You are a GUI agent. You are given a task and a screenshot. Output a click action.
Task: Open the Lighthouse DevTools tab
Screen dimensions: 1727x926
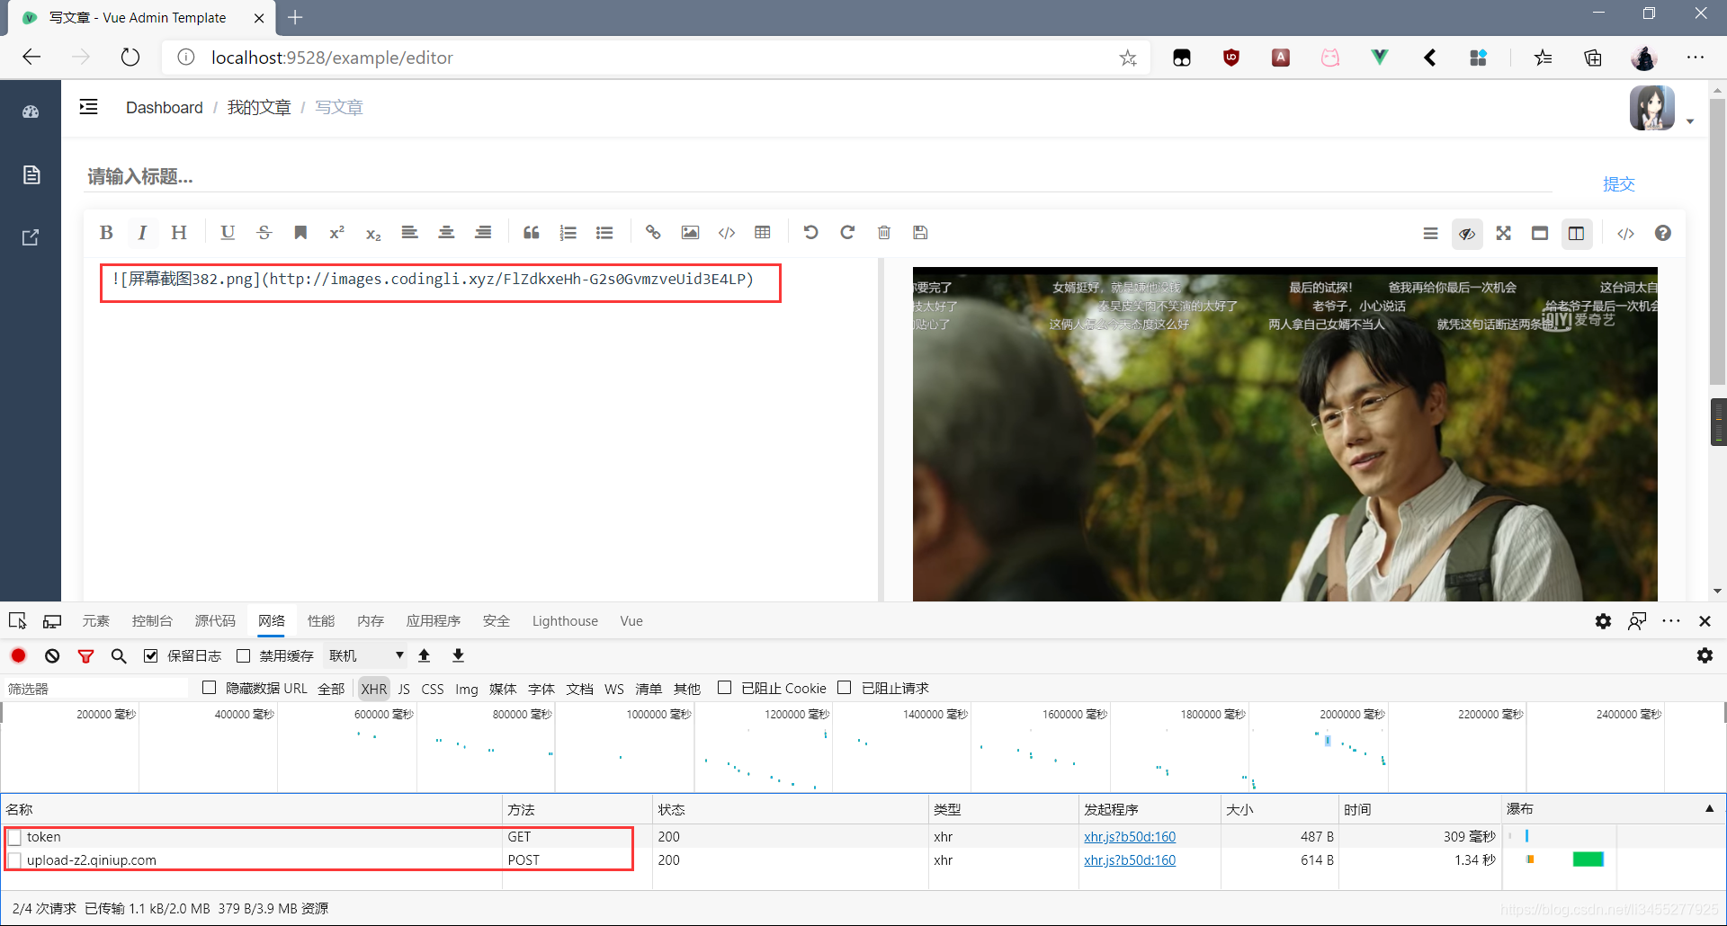tap(565, 621)
